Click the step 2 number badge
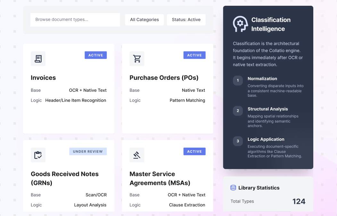337x216 pixels. (x=238, y=111)
